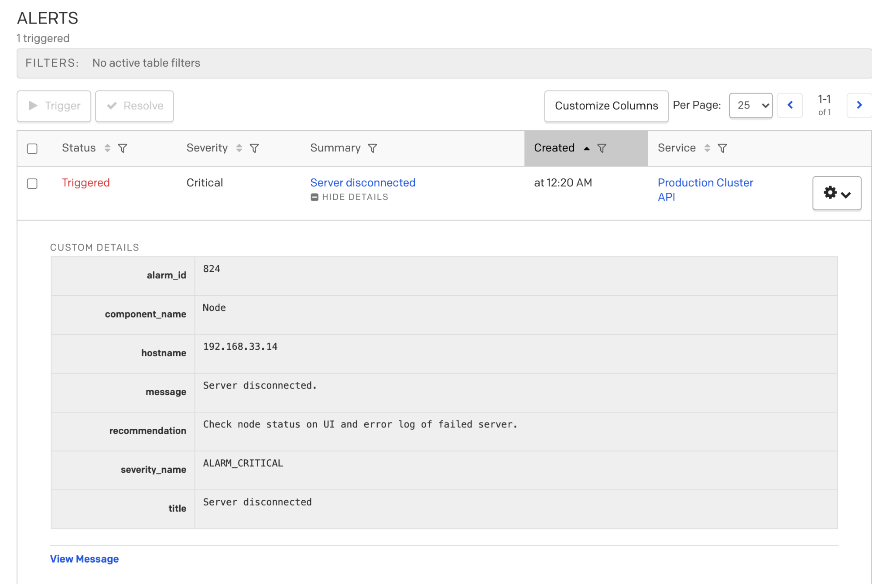Screen dimensions: 872x584
Task: Open the Severity column filter icon
Action: point(255,148)
